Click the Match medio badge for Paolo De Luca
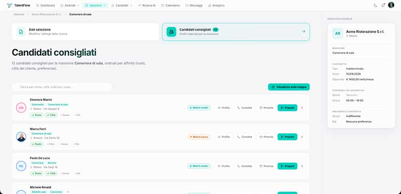The image size is (401, 194). tap(199, 166)
